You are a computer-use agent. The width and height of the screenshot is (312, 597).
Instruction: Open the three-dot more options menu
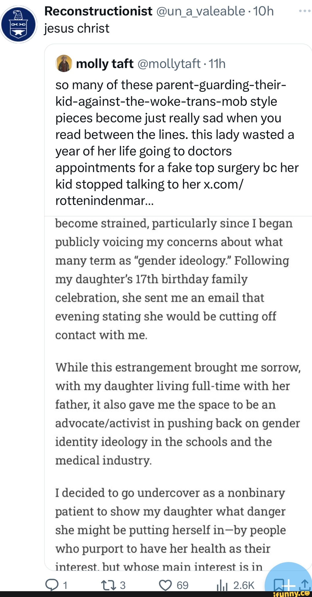(x=305, y=11)
